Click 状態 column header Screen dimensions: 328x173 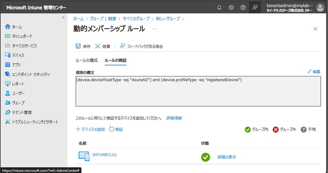pos(205,143)
